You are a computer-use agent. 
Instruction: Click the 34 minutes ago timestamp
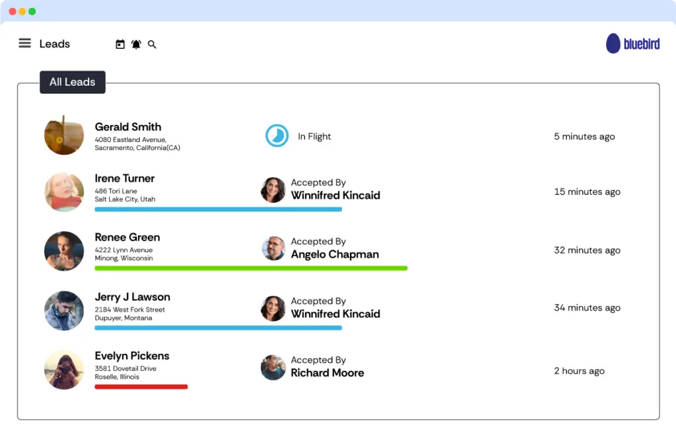click(587, 308)
